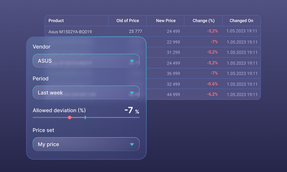Image resolution: width=287 pixels, height=172 pixels.
Task: Click the Changed On column header
Action: pos(241,21)
